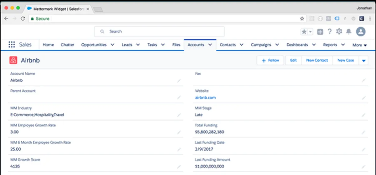Expand Leads tab dropdown chevron
Viewport: 376px width, 175px height.
coord(138,45)
